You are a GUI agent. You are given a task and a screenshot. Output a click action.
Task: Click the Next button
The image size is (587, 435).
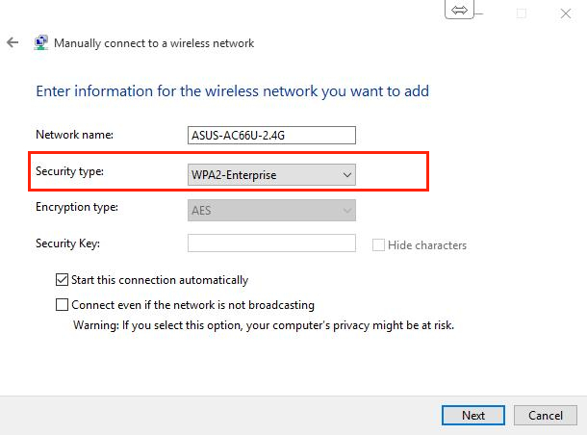click(x=473, y=415)
